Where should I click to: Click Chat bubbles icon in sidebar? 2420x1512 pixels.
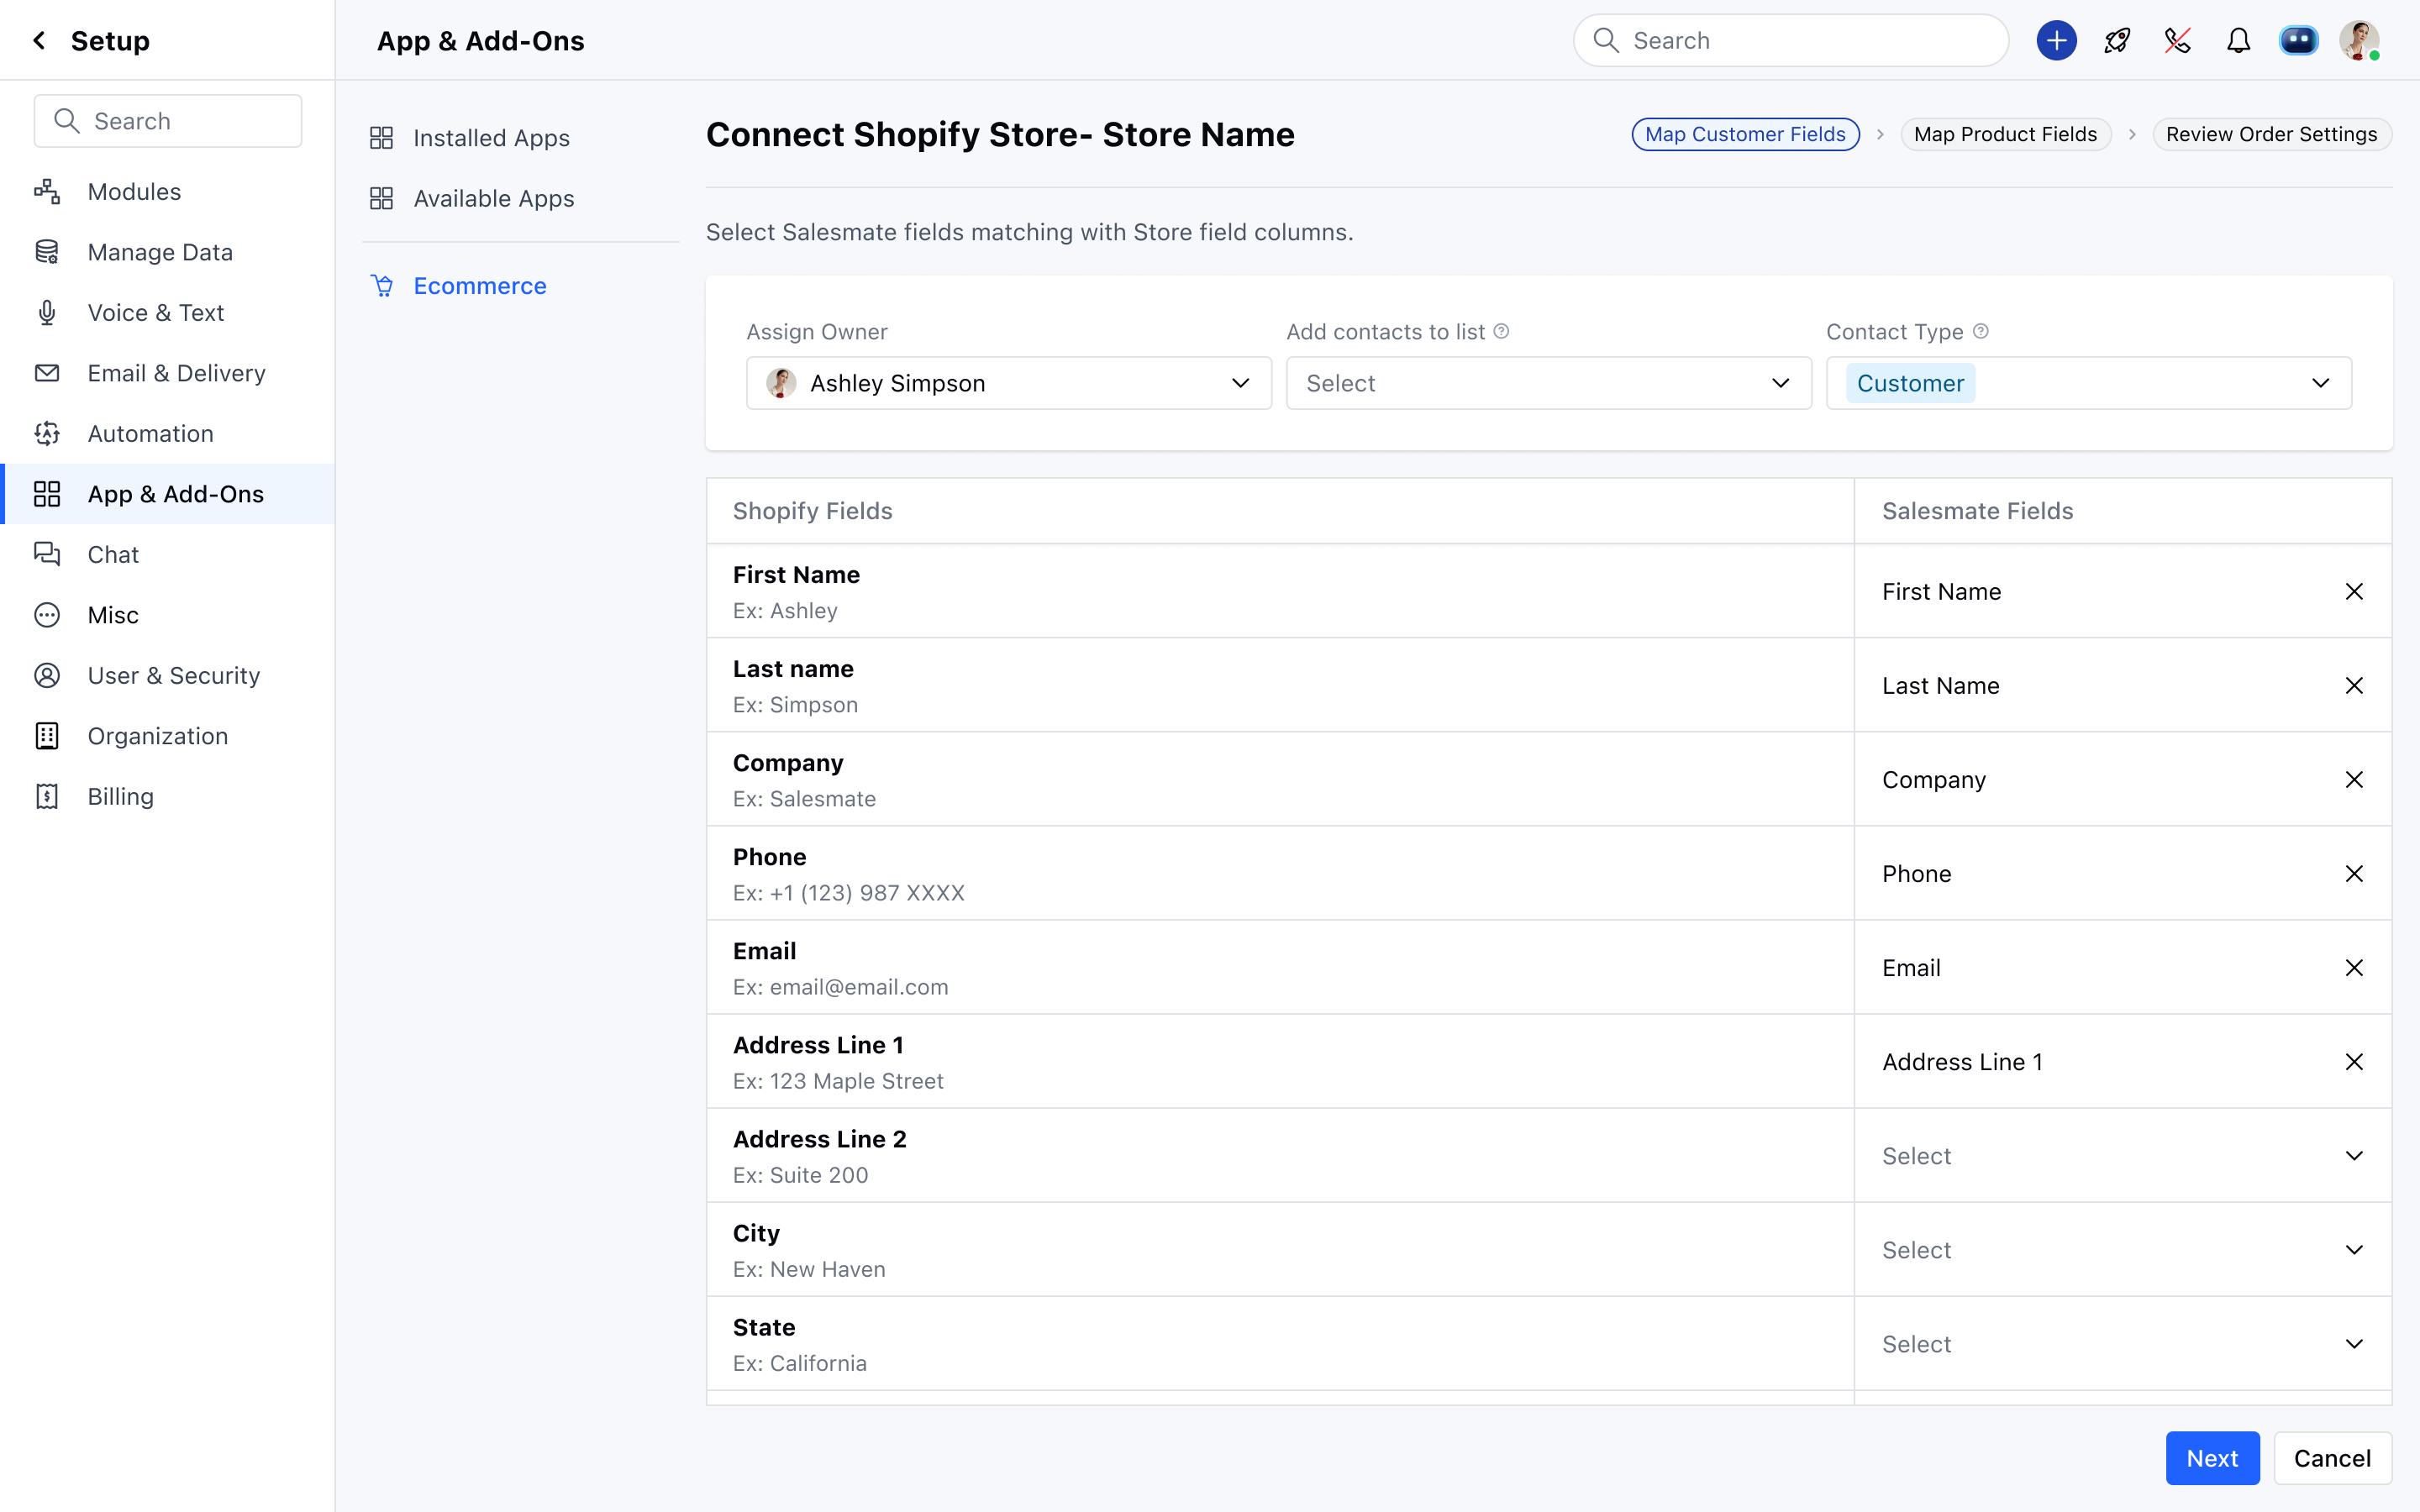[47, 554]
